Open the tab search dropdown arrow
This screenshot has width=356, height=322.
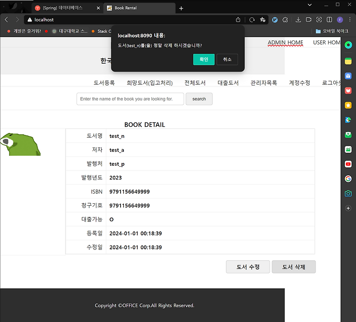coord(309,5)
